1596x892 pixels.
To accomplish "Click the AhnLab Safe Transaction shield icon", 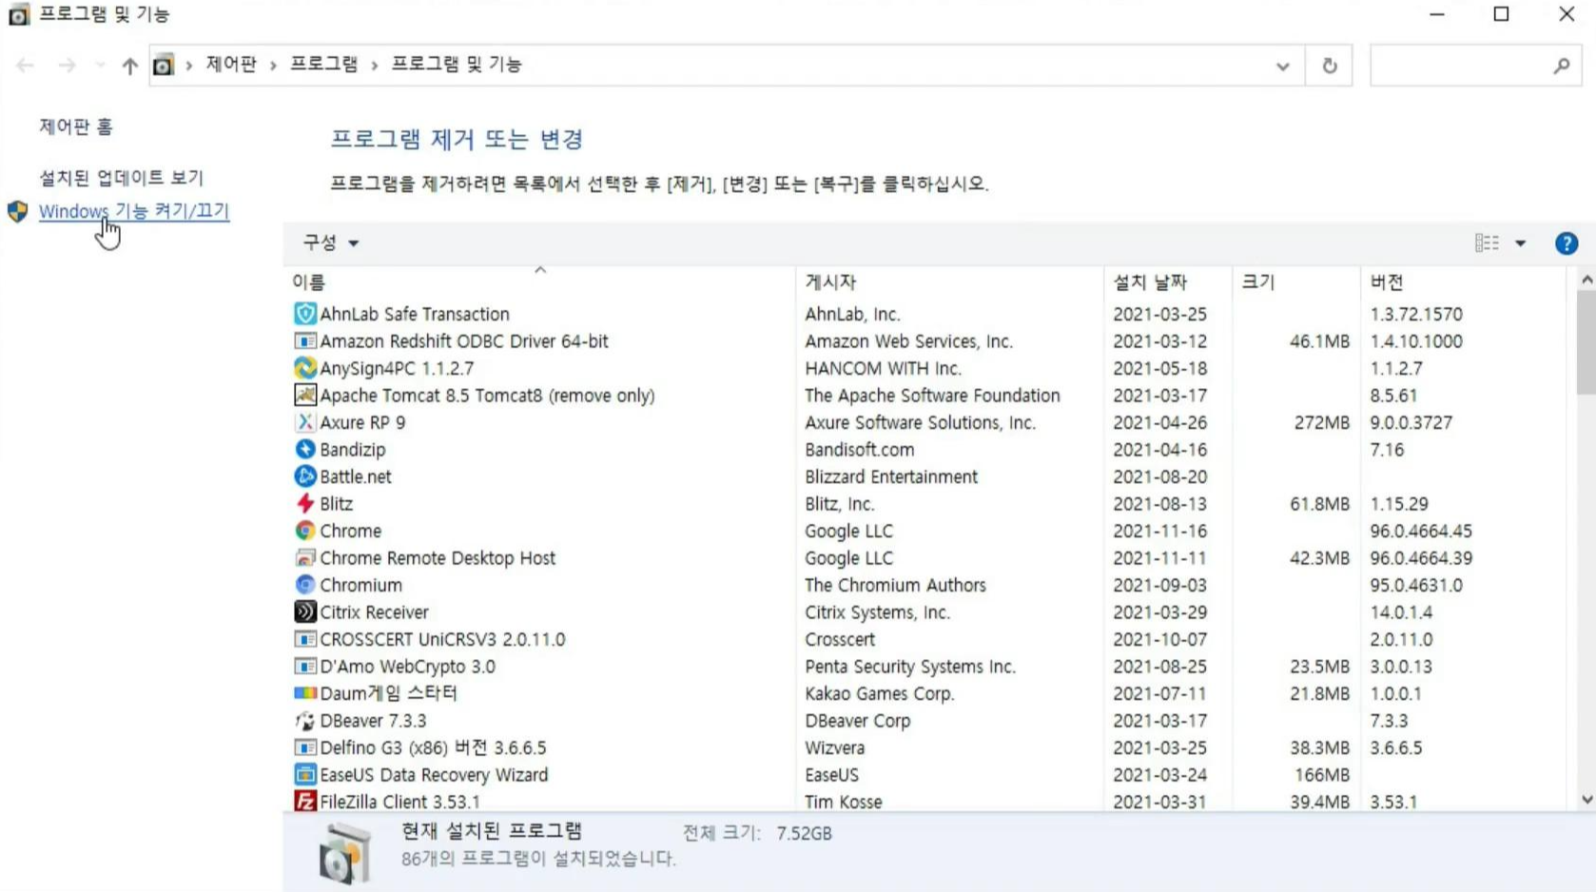I will tap(304, 313).
